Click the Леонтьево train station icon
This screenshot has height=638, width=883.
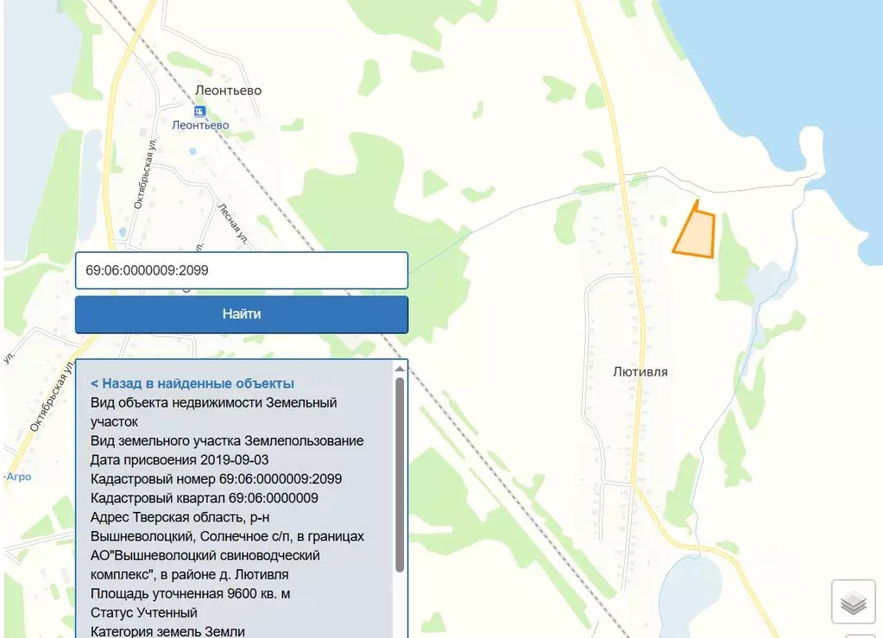(200, 111)
